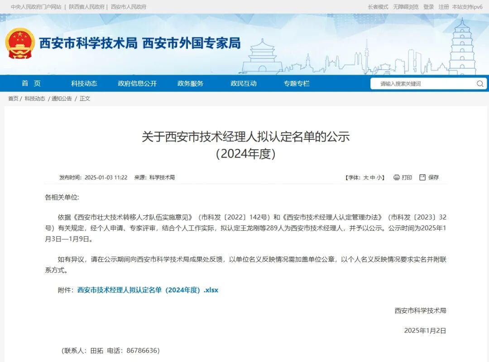This screenshot has height=362, width=489.
Task: Open the 政府信息公开 menu
Action: [x=136, y=83]
